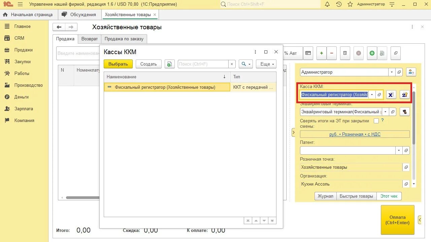This screenshot has width=431, height=242.
Task: Toggle Сверять итоги на ЭТ checkbox
Action: tap(376, 121)
